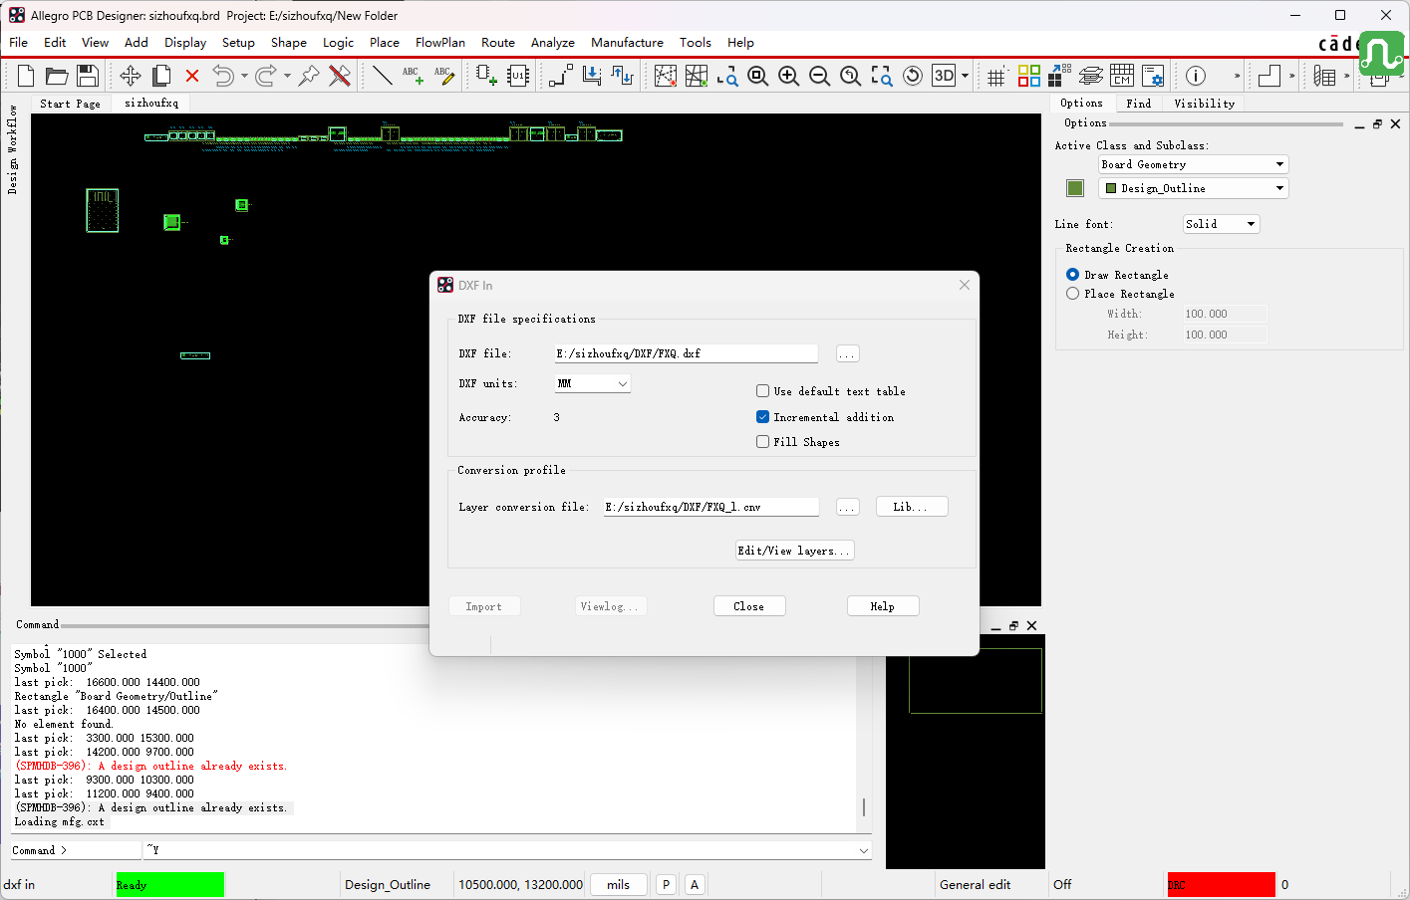This screenshot has width=1410, height=900.
Task: Click the New file icon
Action: coord(26,76)
